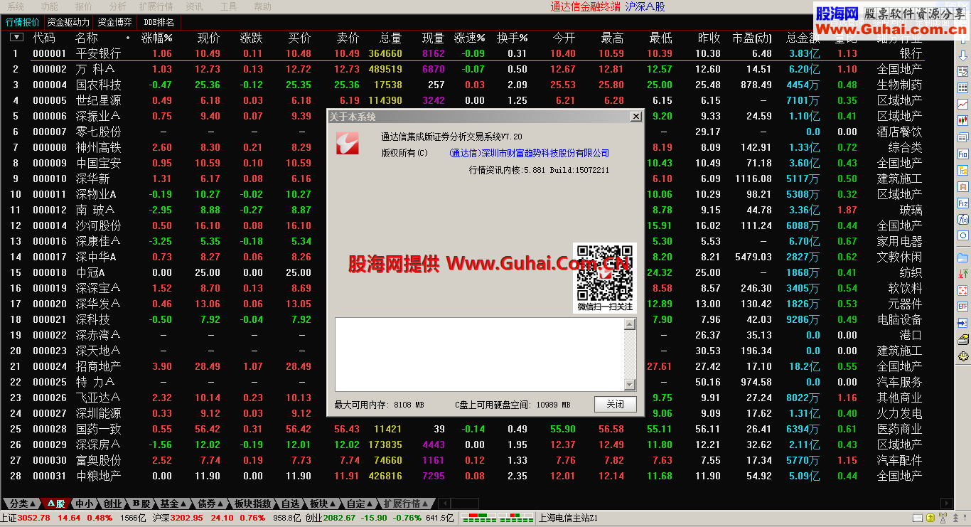This screenshot has height=527, width=971.
Task: Expand the 板块▲ bottom tab menu
Action: pyautogui.click(x=324, y=504)
